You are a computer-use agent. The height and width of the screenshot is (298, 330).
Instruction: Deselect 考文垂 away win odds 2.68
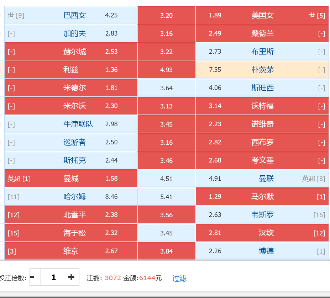262,160
